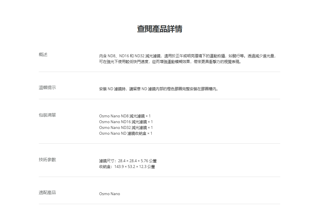
Task: Click the 濾鏡尺寸 specification label
Action: coord(107,161)
